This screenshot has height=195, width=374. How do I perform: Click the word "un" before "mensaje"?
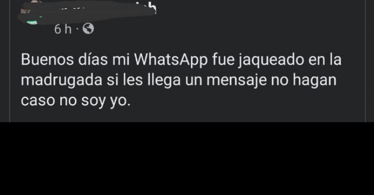pos(193,80)
